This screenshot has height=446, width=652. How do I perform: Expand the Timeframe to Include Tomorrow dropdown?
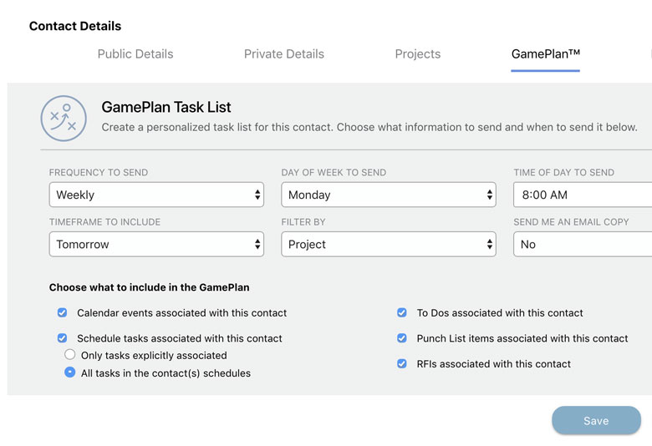156,244
